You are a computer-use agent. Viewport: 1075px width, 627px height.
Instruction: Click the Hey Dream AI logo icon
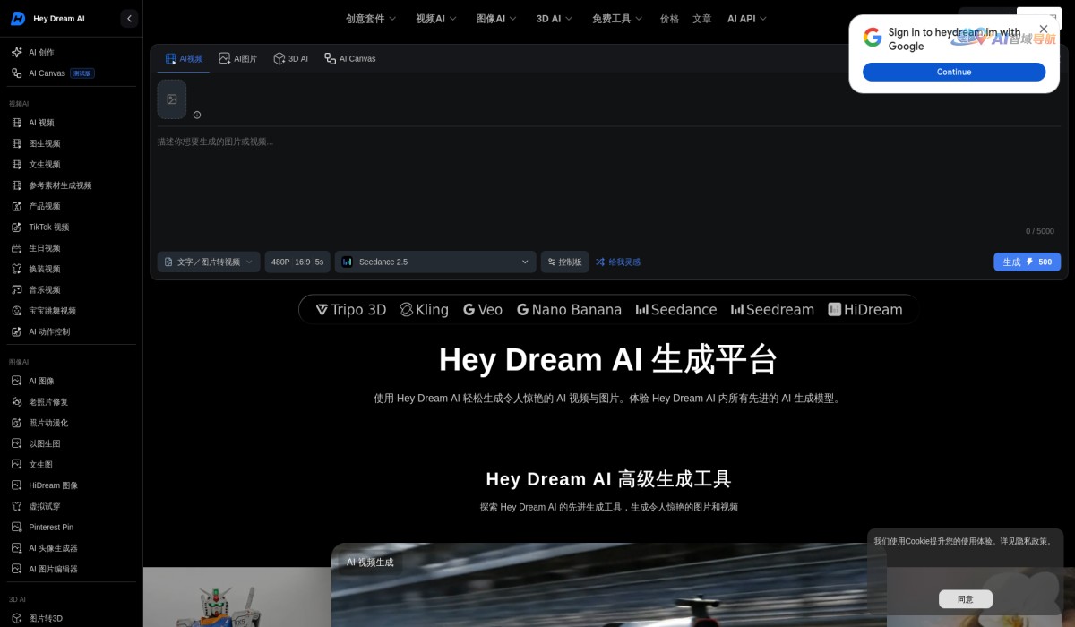point(17,18)
